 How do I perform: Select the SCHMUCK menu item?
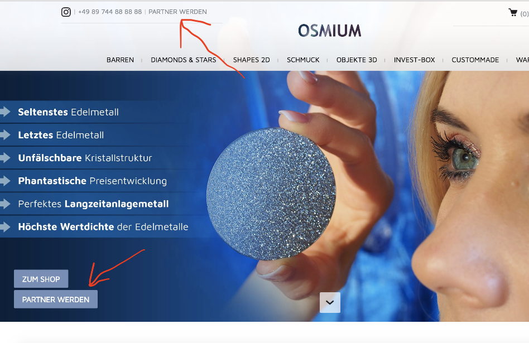(x=303, y=60)
